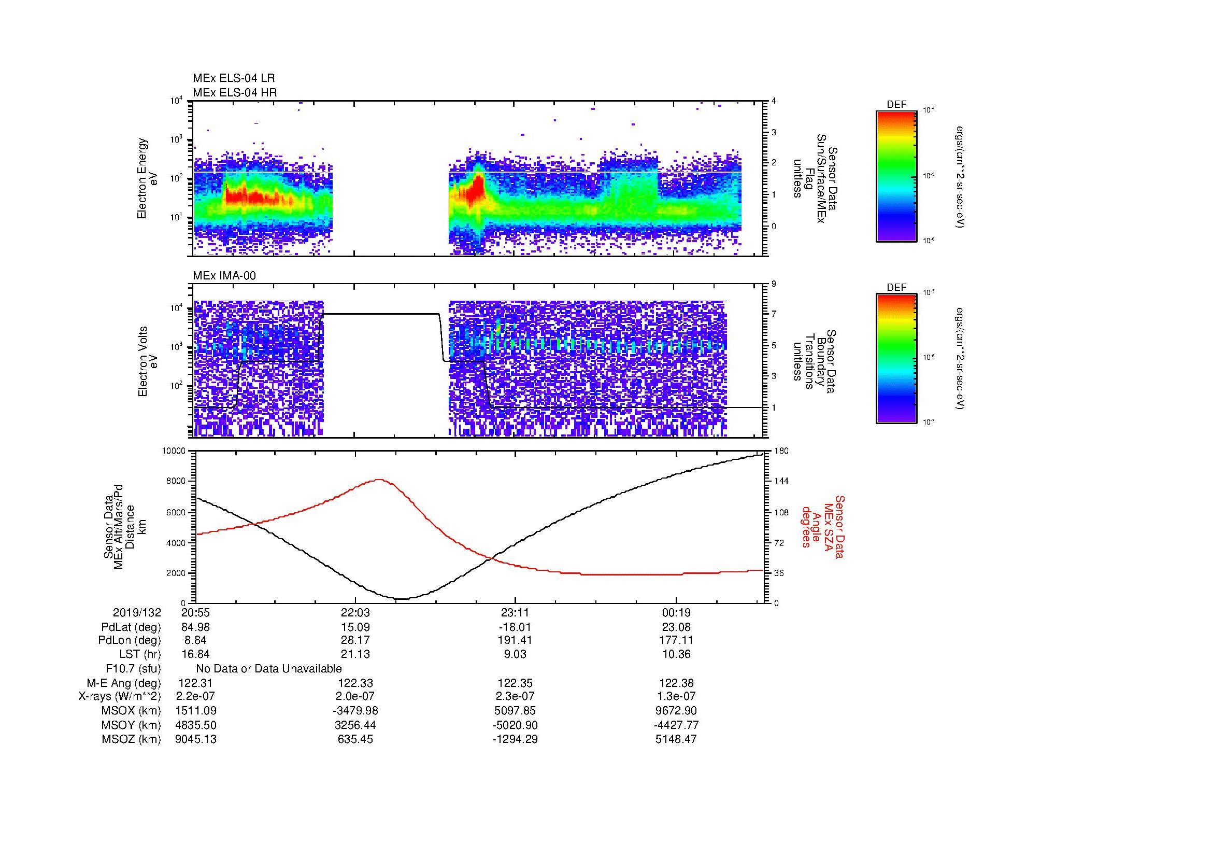Click the 20:55 time tick label

pos(196,613)
